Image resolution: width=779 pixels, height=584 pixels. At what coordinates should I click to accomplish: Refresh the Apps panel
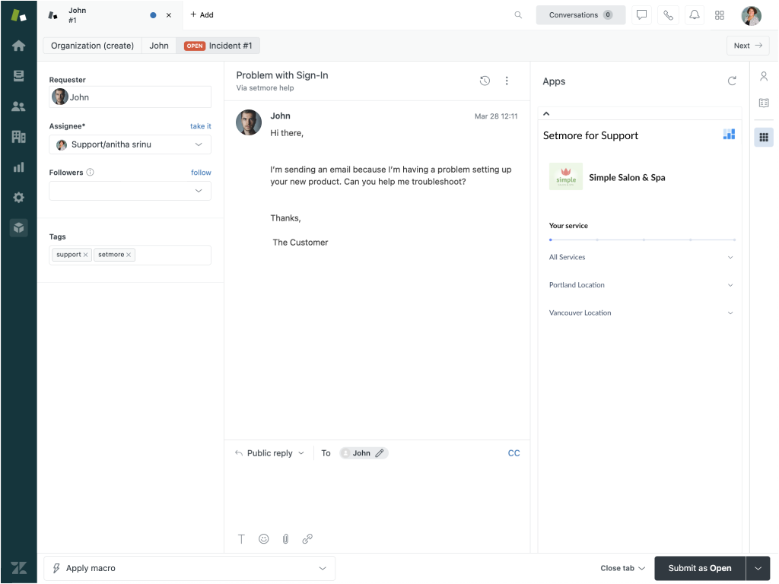coord(732,81)
